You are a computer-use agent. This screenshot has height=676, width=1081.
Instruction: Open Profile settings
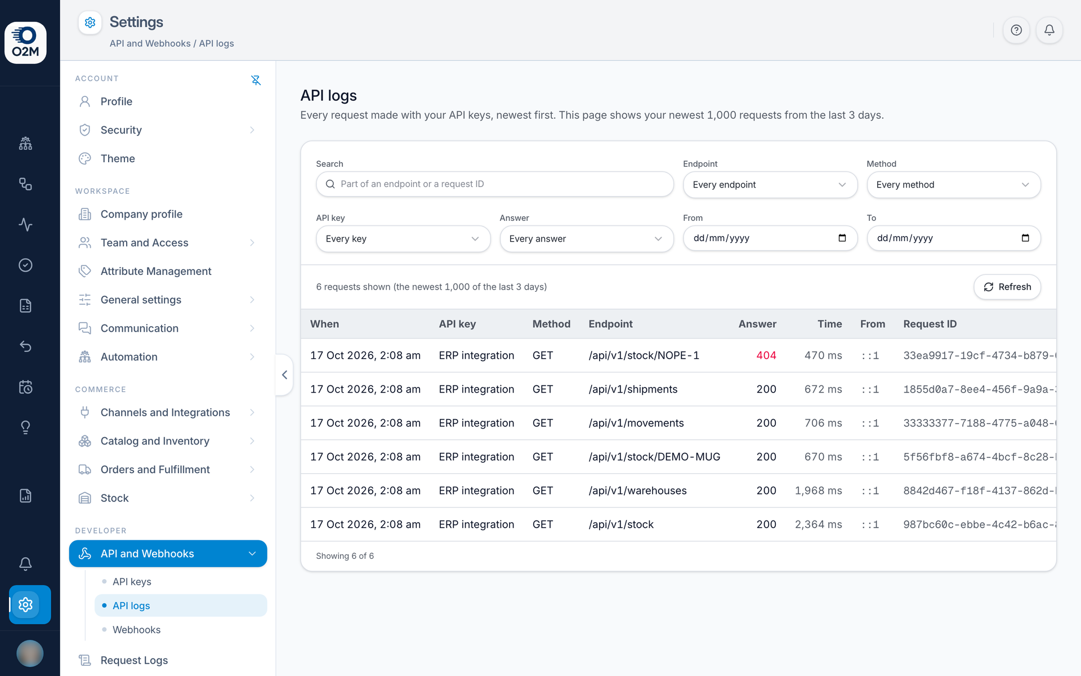click(x=168, y=101)
